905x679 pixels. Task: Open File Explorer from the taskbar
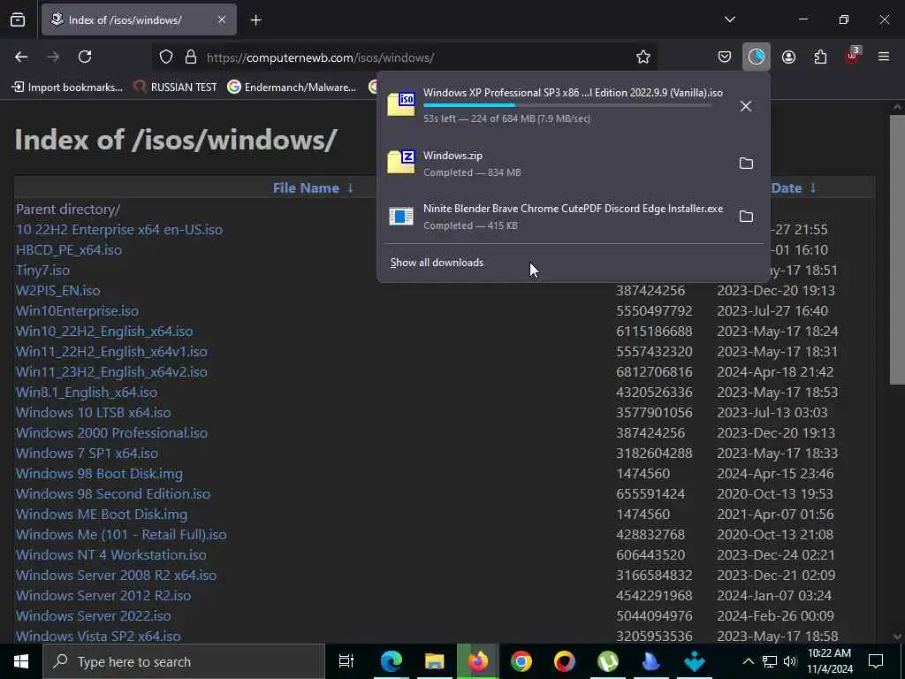(x=434, y=661)
